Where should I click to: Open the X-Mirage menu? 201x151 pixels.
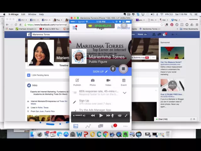coord(14,14)
